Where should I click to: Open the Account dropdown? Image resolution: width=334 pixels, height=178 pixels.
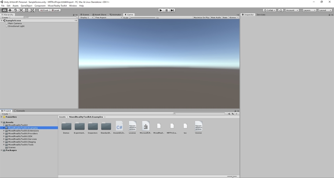[292, 10]
